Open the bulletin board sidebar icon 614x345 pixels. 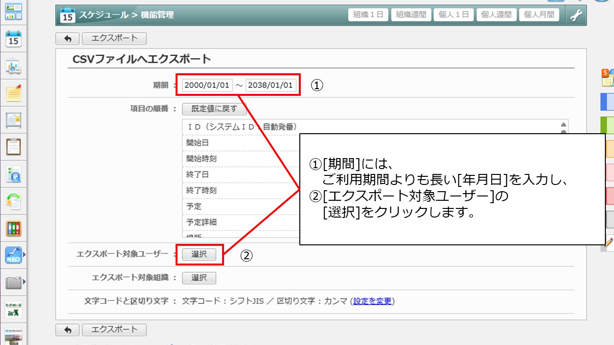point(13,120)
